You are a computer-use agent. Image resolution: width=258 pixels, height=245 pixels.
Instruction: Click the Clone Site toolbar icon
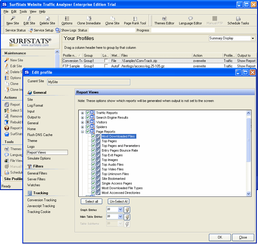coord(112,18)
